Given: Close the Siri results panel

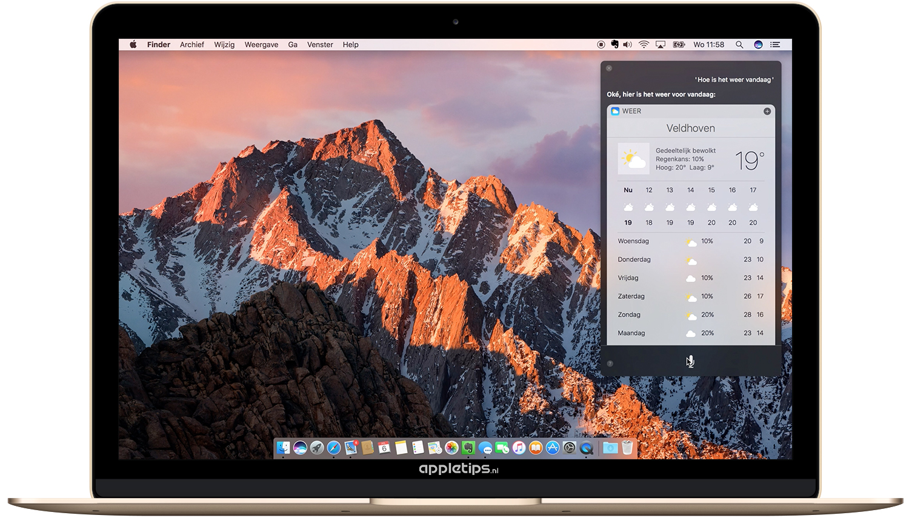Looking at the screenshot, I should 609,68.
